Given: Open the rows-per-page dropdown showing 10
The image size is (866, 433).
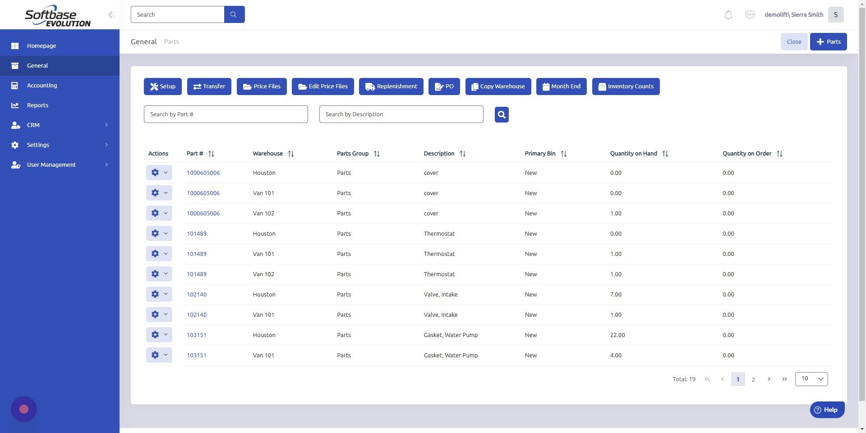Looking at the screenshot, I should pyautogui.click(x=811, y=379).
